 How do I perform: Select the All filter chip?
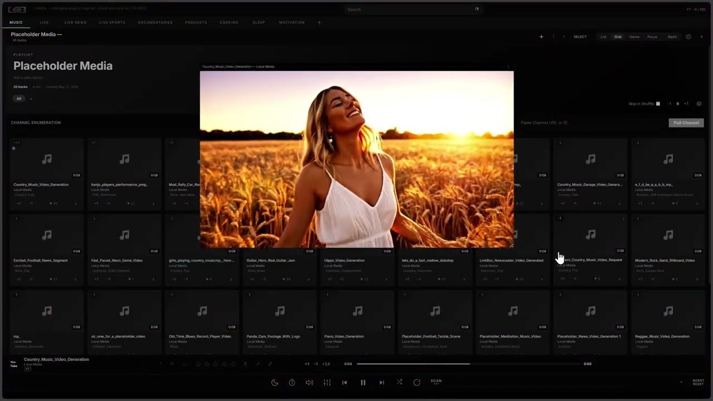(x=19, y=99)
